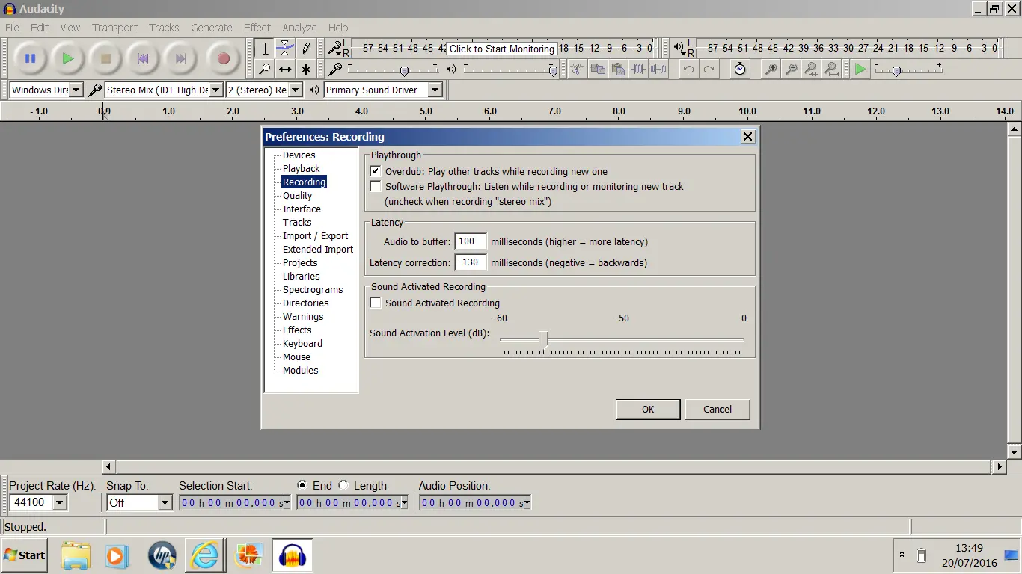The image size is (1022, 574).
Task: Select Quality in preferences list
Action: [x=297, y=195]
